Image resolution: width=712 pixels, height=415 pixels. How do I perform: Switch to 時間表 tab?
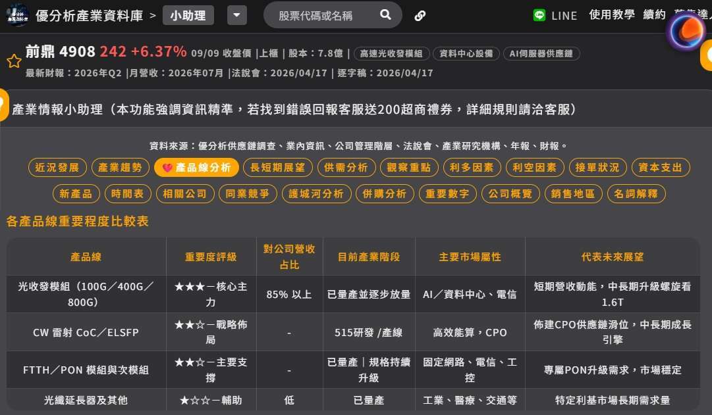127,193
